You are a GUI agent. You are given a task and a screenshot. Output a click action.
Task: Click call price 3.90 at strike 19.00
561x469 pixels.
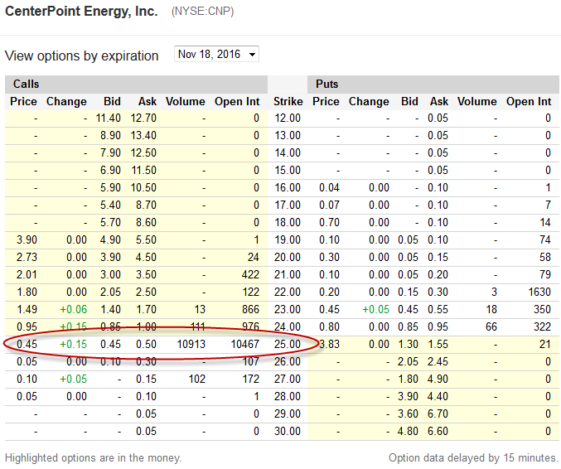[27, 239]
